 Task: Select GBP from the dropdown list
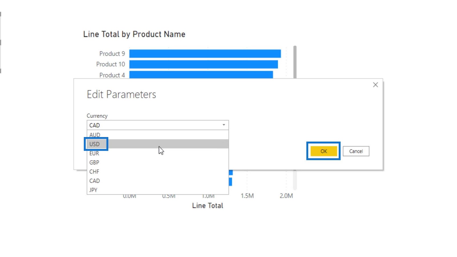(94, 162)
